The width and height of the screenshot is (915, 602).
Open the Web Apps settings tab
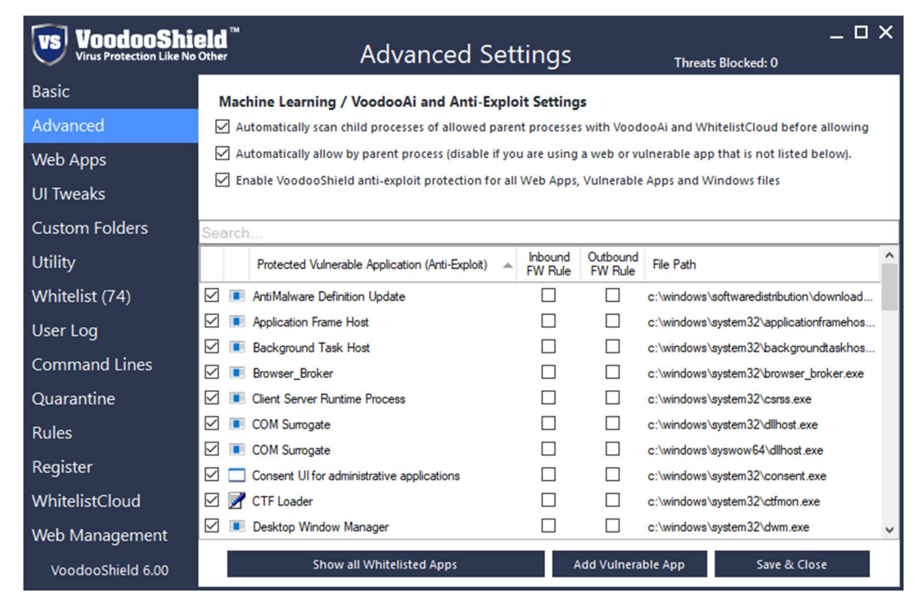69,160
